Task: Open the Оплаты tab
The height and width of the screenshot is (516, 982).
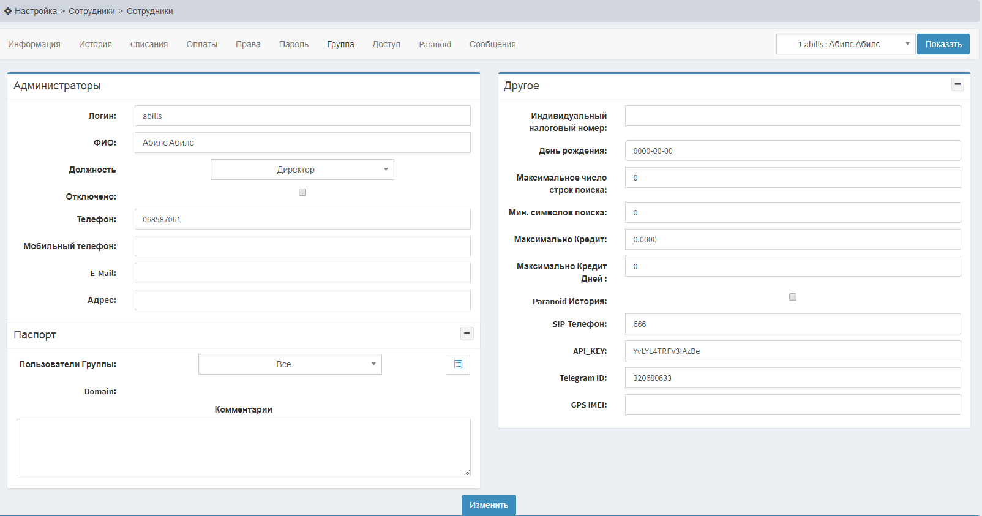Action: pos(202,44)
